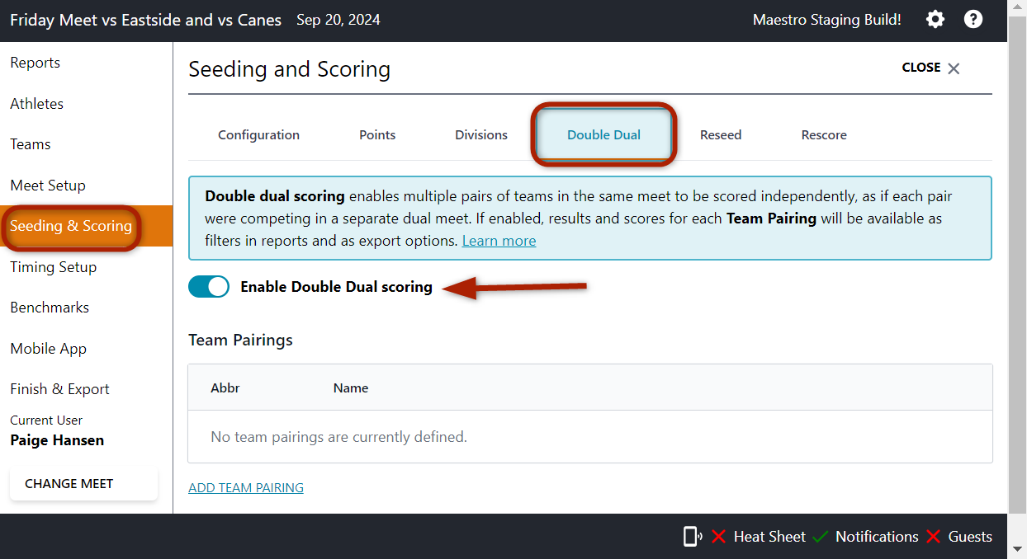This screenshot has height=559, width=1027.
Task: Click the Add Team Pairing link
Action: click(x=246, y=488)
